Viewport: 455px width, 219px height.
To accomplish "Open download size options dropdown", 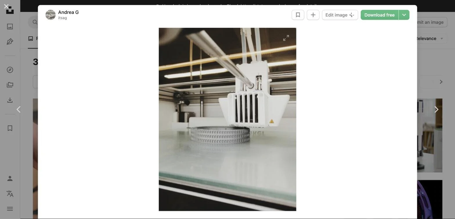I will (404, 15).
